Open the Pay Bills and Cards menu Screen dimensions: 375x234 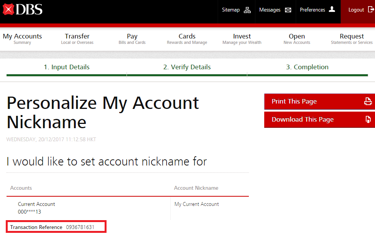[132, 38]
